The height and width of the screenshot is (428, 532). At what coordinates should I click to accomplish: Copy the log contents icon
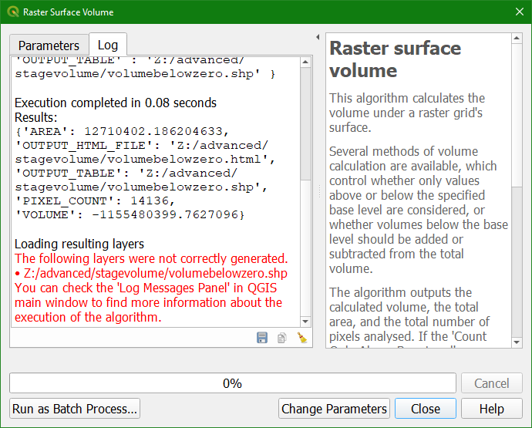(281, 338)
